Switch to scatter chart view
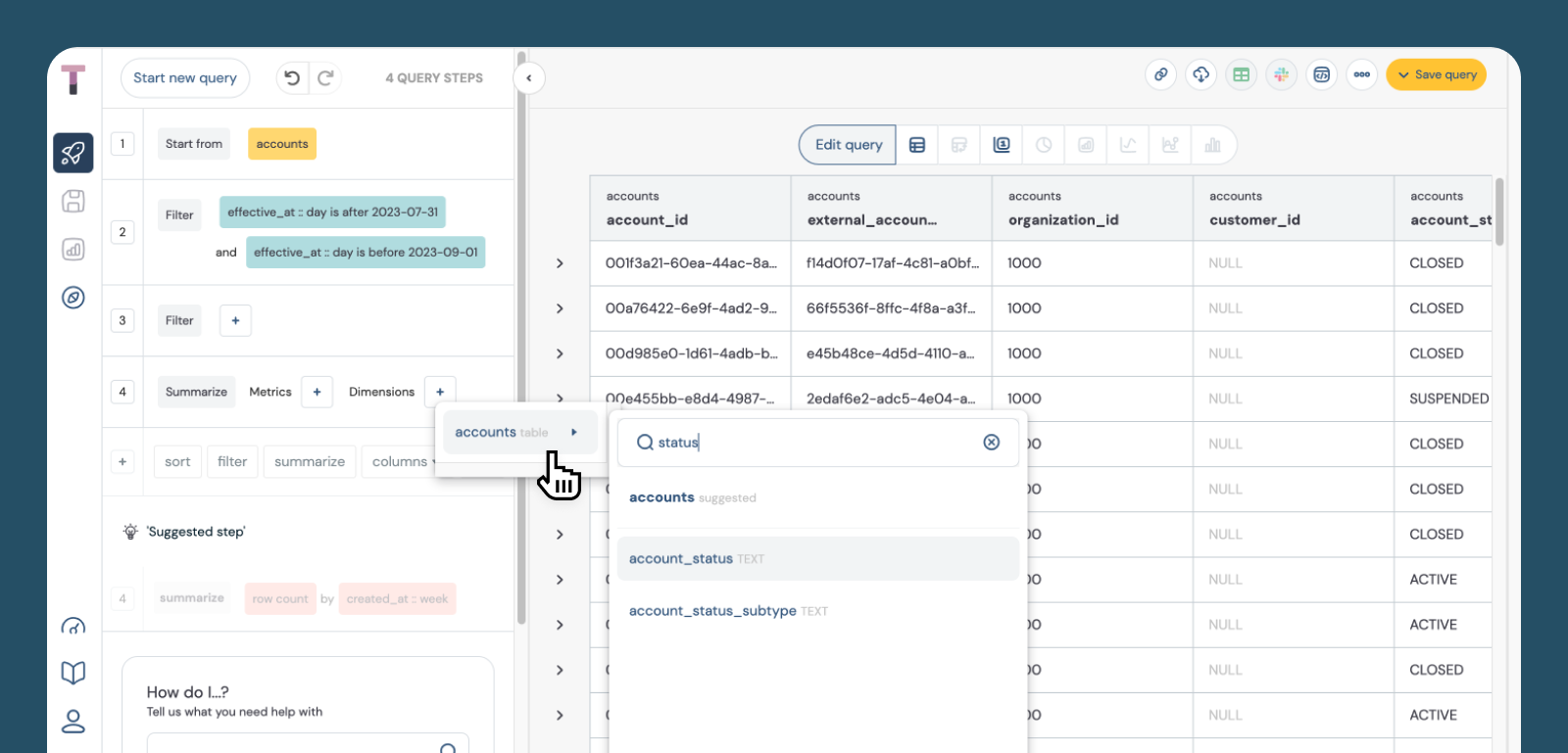 (x=1170, y=145)
